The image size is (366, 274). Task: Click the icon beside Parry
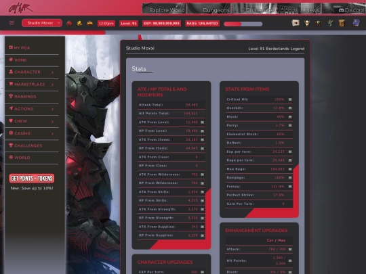click(x=290, y=126)
